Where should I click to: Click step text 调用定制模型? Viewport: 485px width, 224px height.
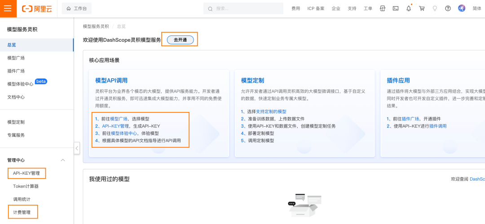coord(261,140)
